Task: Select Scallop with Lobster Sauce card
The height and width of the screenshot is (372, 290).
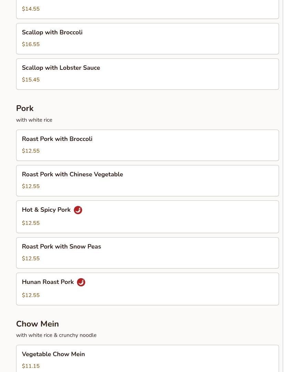Action: tap(147, 74)
